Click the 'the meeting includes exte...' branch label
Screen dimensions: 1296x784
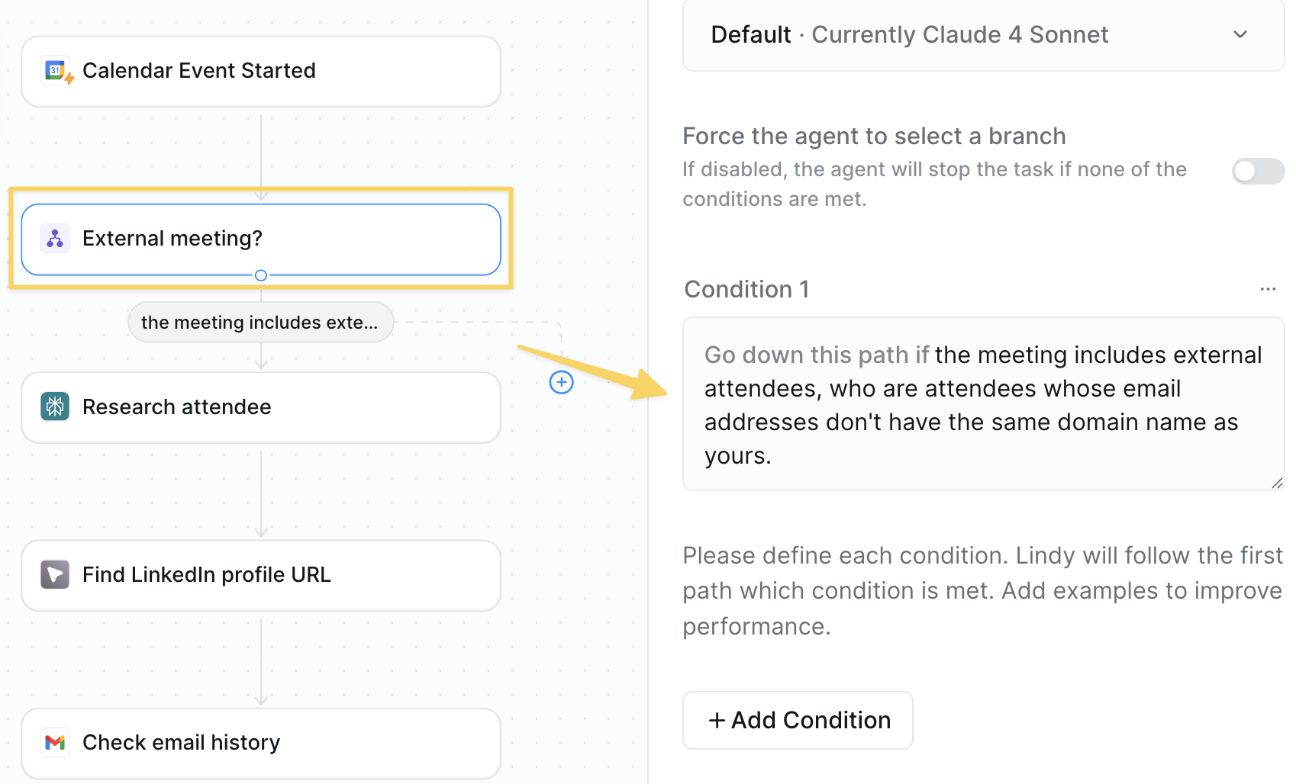[x=260, y=323]
